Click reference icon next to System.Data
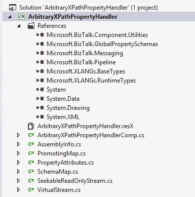Screen dimensions: 195x197 coord(40,99)
